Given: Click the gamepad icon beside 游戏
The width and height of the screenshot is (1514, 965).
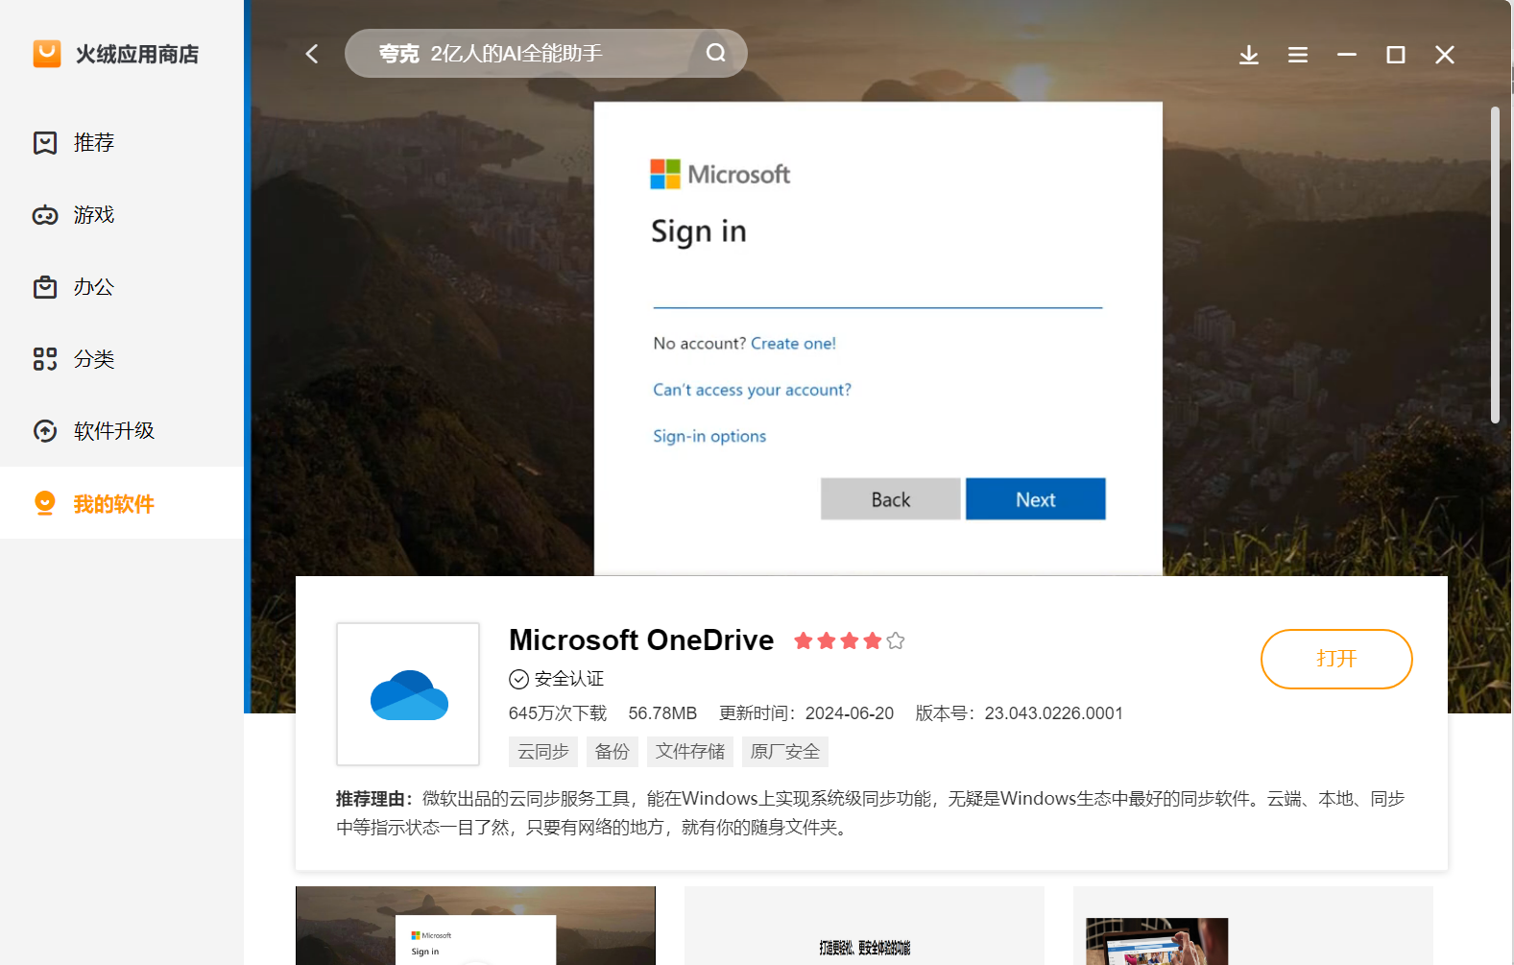Looking at the screenshot, I should click(x=45, y=215).
